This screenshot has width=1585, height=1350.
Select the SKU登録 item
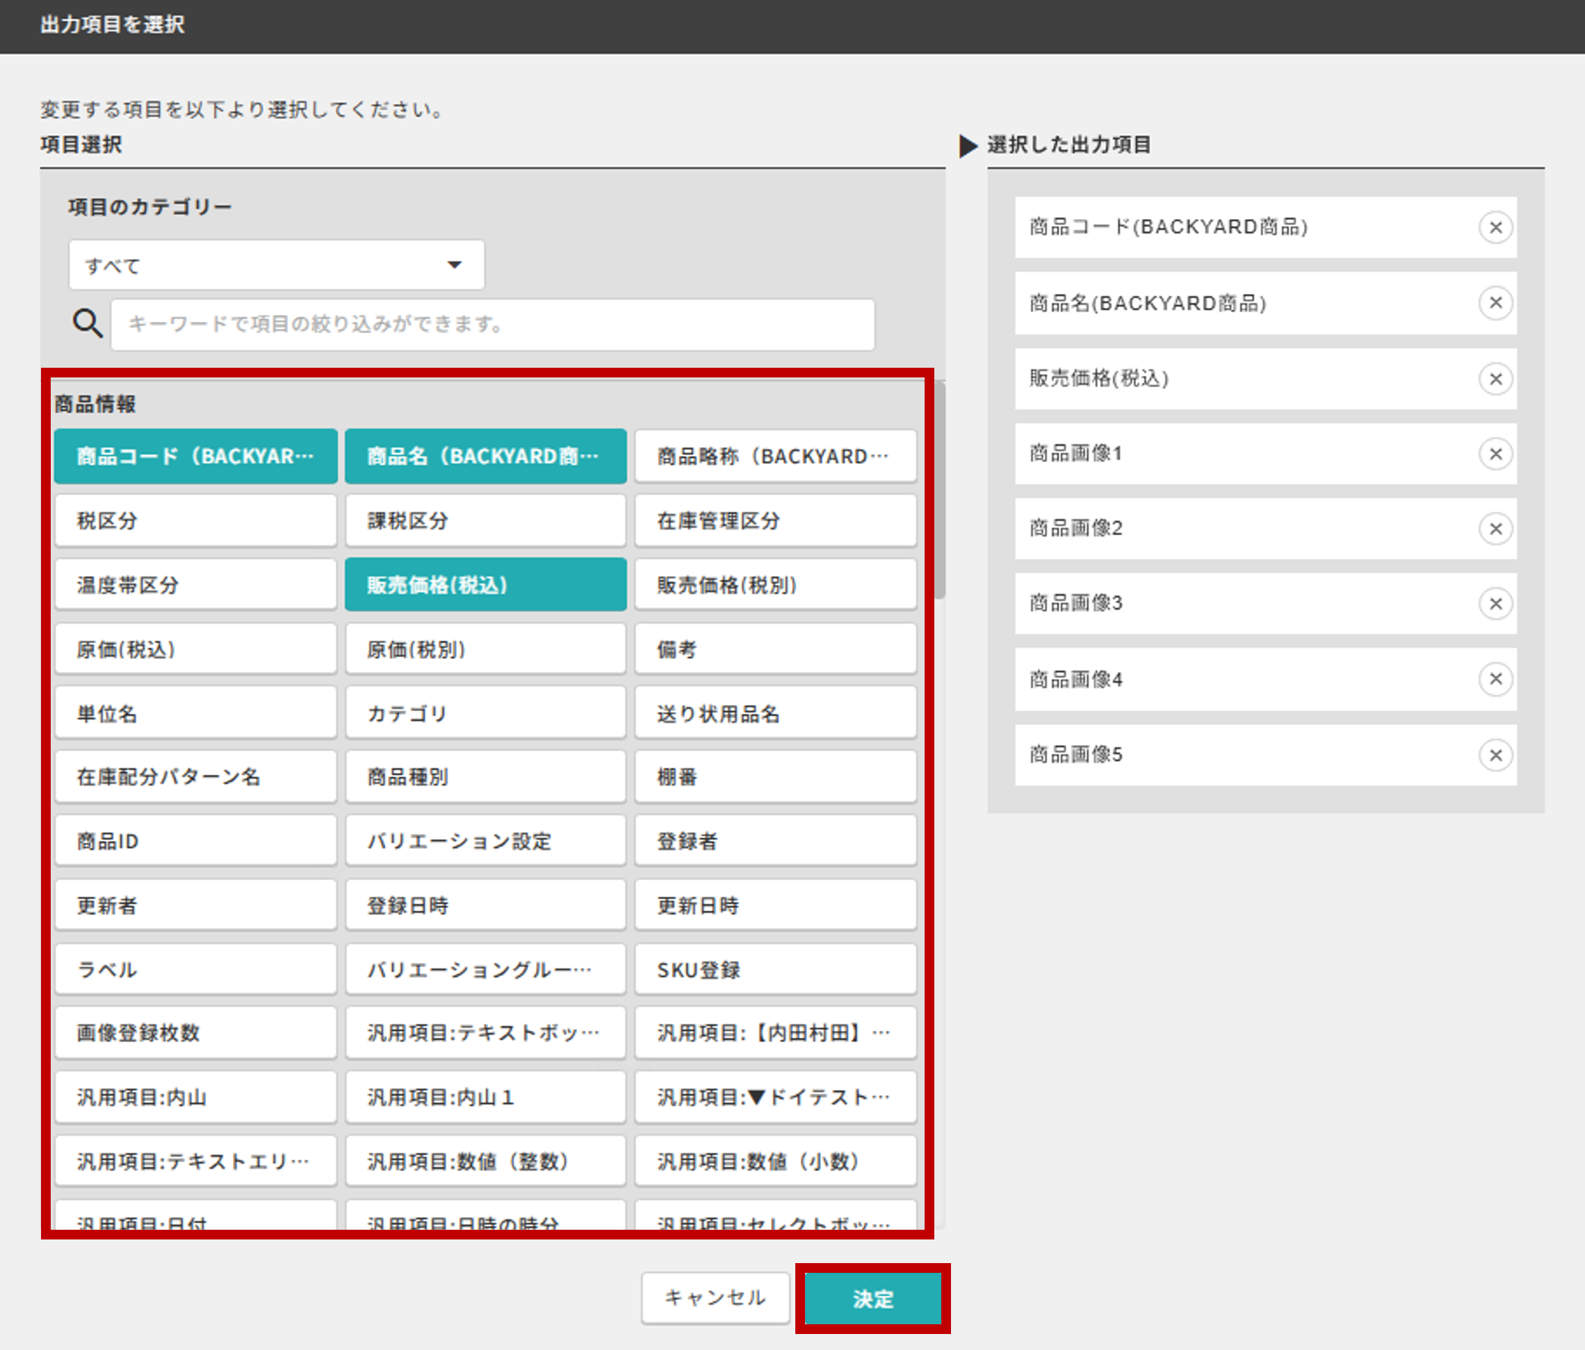tap(776, 970)
